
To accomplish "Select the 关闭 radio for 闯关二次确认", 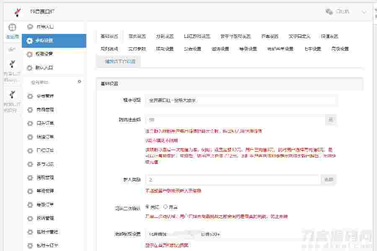I will click(x=147, y=207).
